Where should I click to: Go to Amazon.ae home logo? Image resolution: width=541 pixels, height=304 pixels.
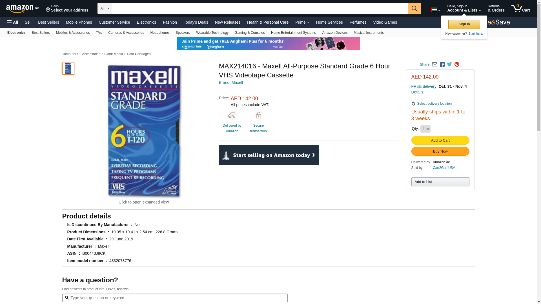point(23,9)
